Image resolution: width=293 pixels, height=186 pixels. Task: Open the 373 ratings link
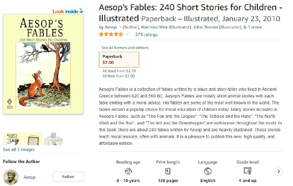(146, 35)
